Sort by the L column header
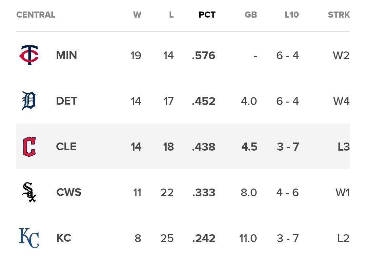Screen dimensions: 366x263 tap(171, 15)
